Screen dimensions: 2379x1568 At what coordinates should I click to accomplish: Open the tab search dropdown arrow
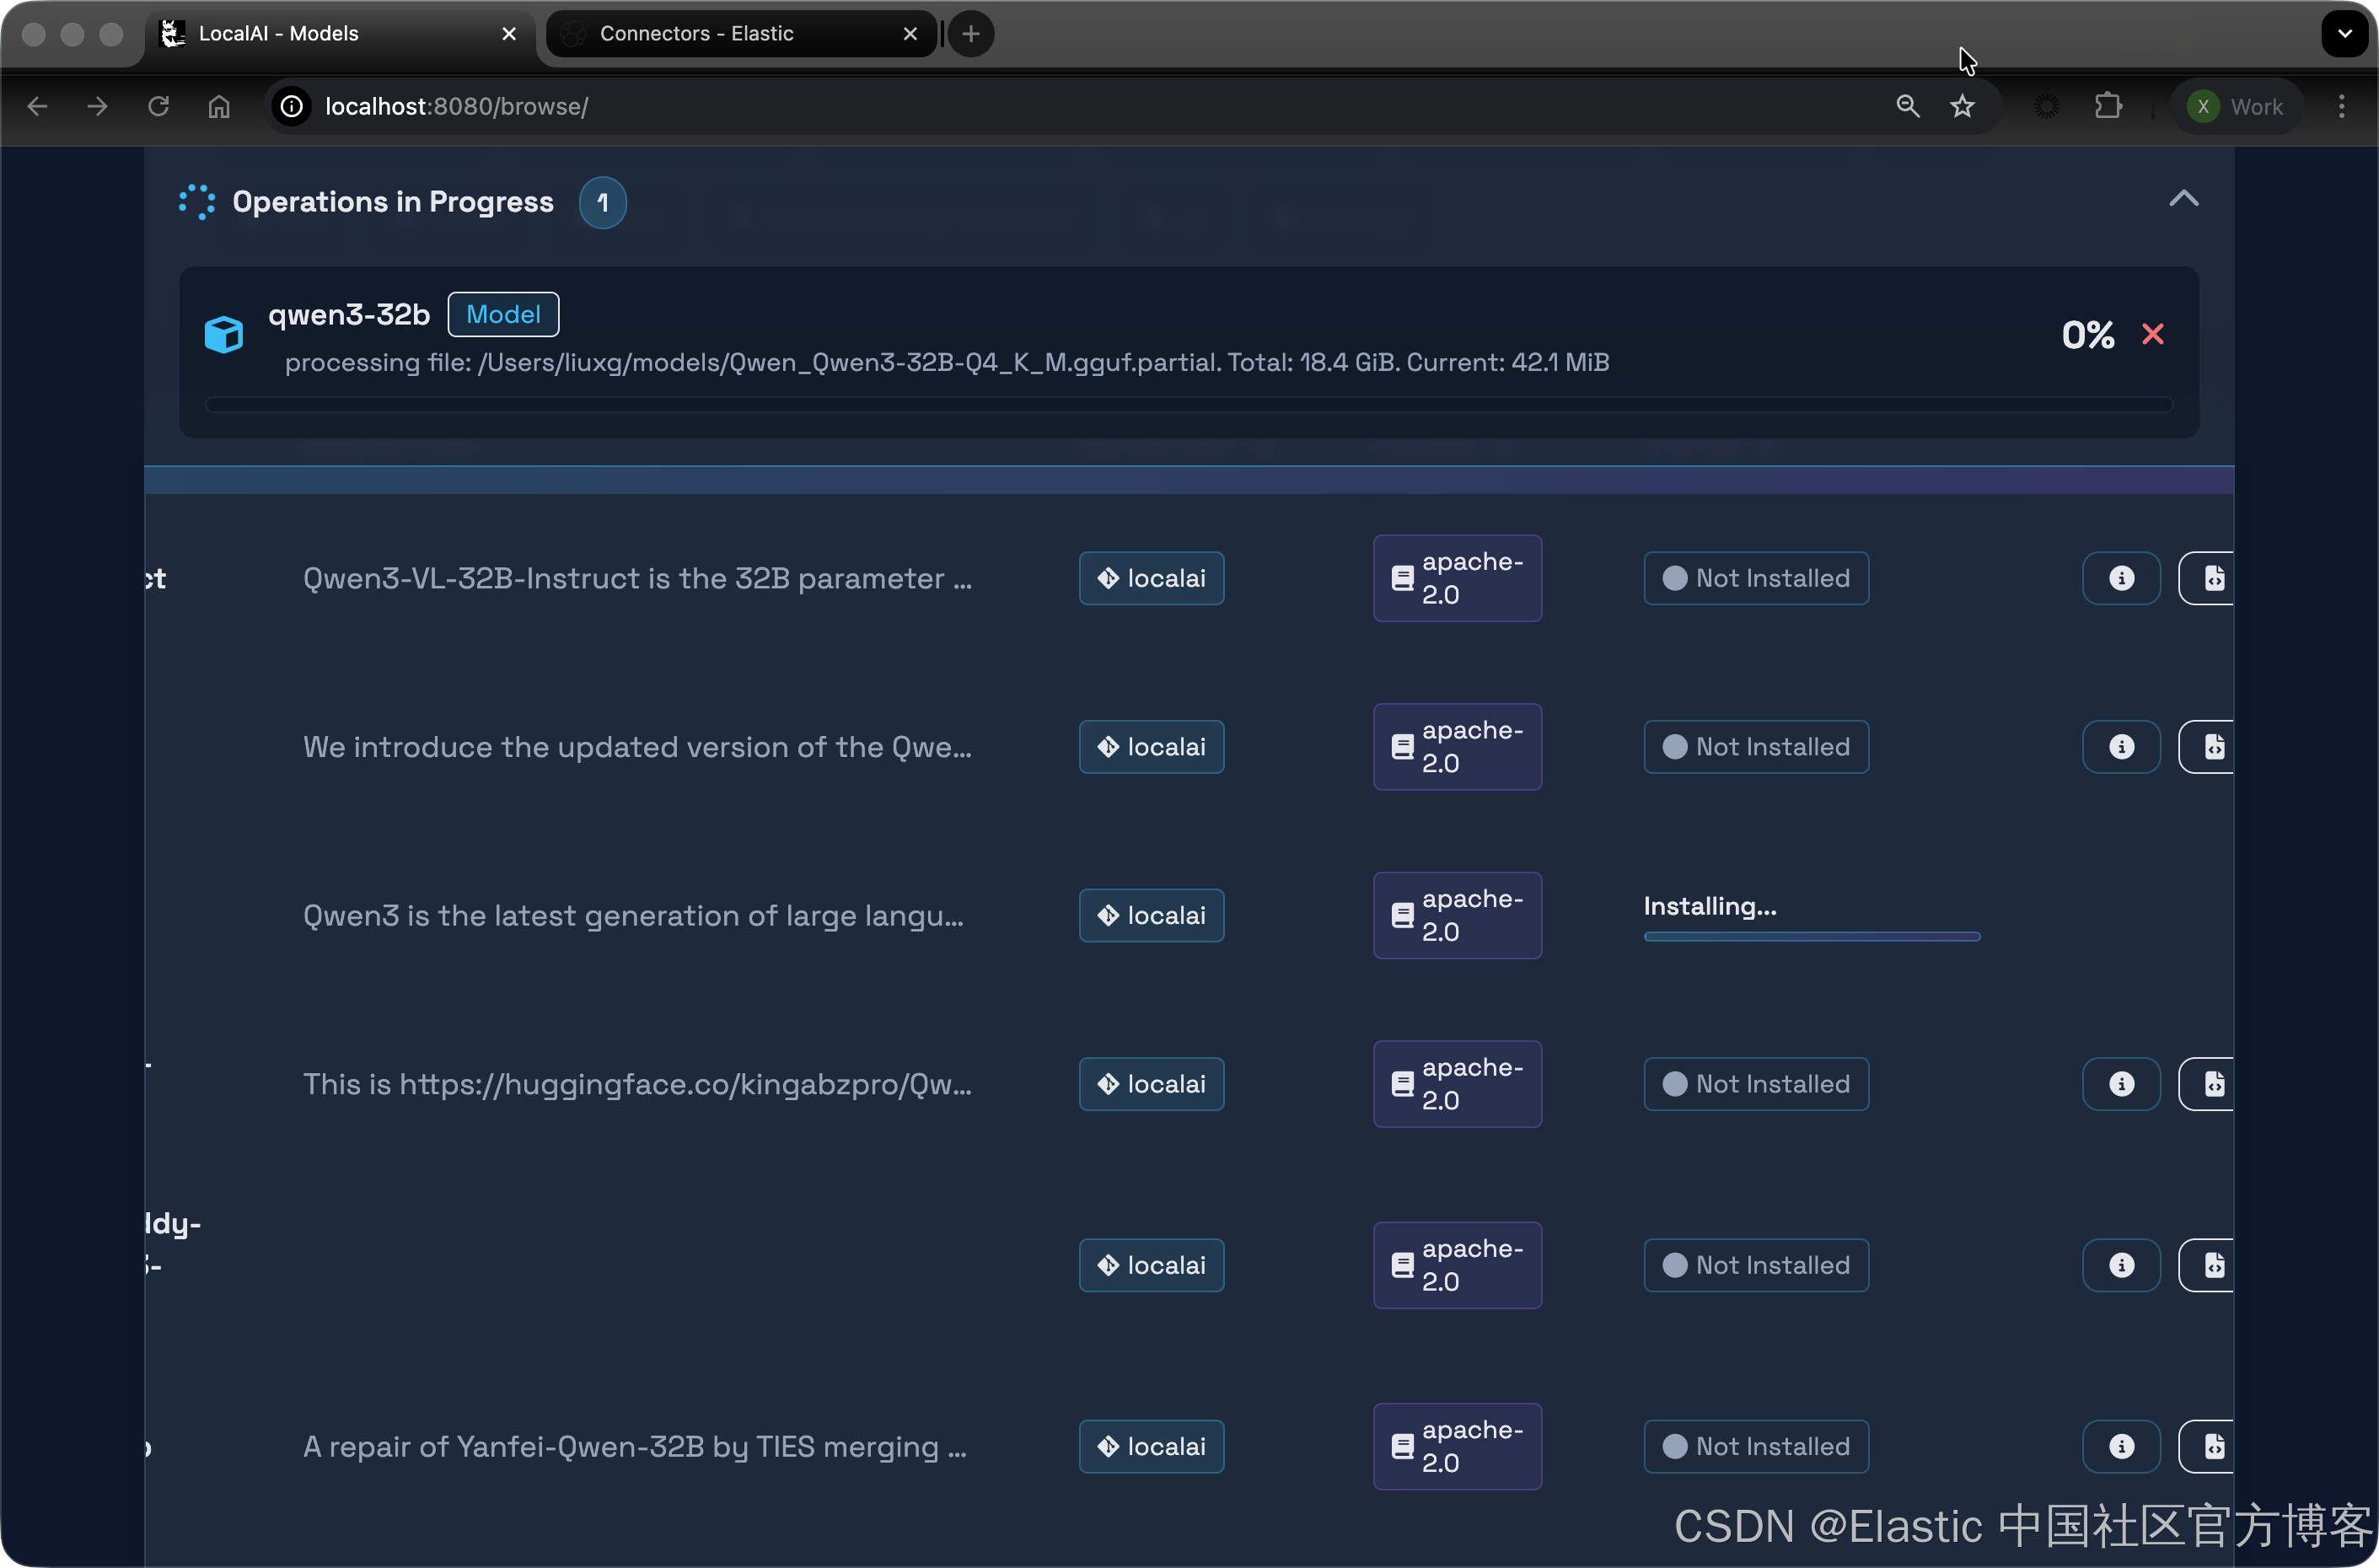tap(2344, 34)
